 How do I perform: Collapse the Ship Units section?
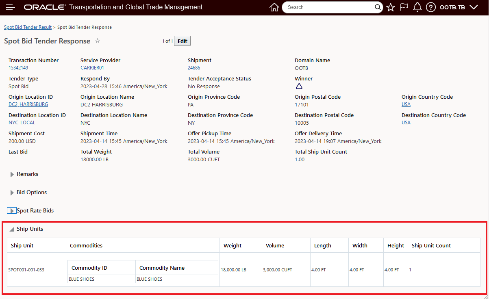tap(12, 229)
